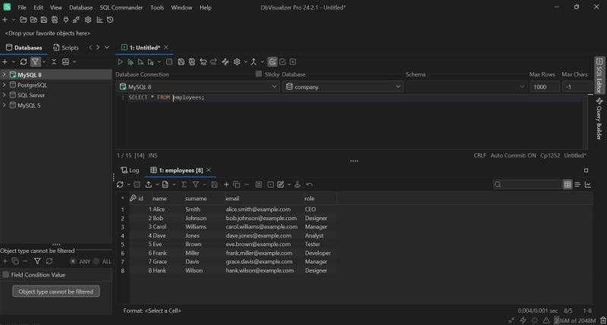Add a row with the plus icon in results toolbar
The image size is (607, 325).
click(226, 185)
